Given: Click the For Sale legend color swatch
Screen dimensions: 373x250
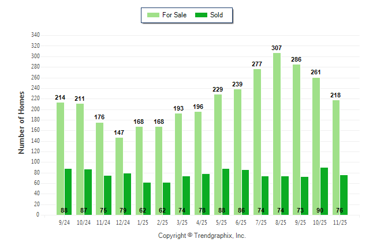Looking at the screenshot, I should (155, 15).
